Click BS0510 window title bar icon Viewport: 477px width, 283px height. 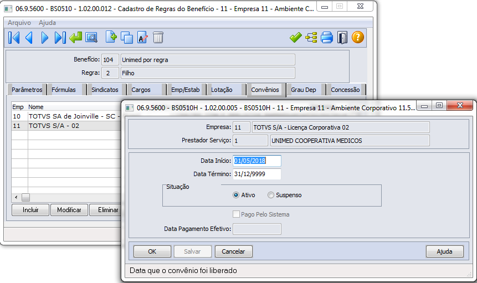pyautogui.click(x=8, y=9)
